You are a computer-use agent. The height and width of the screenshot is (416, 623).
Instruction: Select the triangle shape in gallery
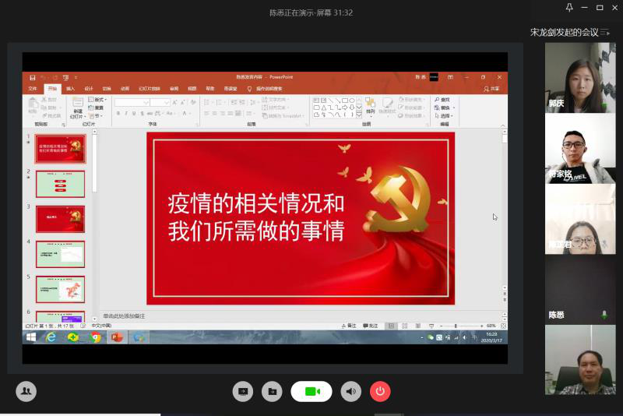pos(324,108)
